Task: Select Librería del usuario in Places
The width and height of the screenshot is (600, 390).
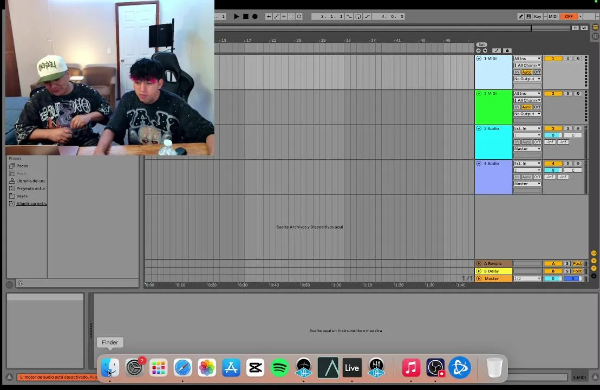Action: (31, 181)
